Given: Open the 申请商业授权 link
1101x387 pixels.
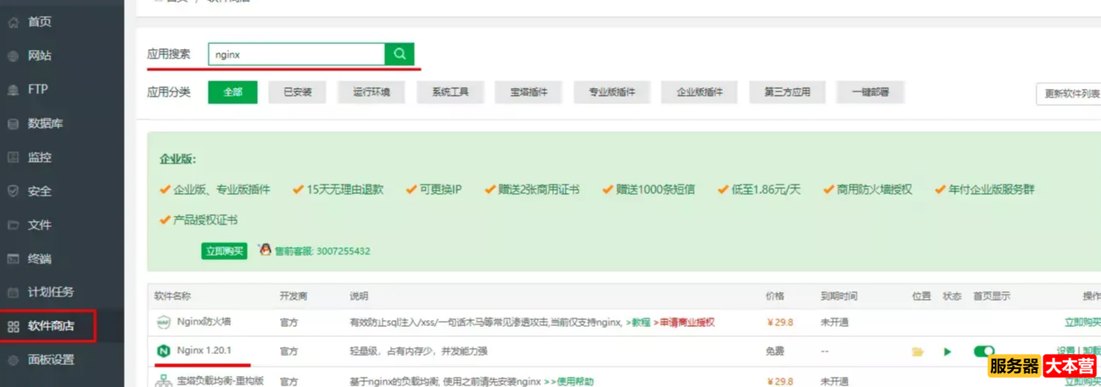Looking at the screenshot, I should point(685,323).
